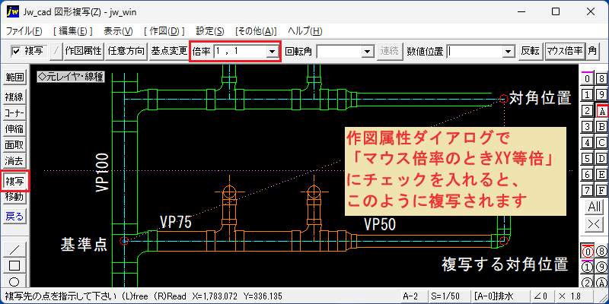The height and width of the screenshot is (304, 609).
Task: Open the ファイル(F) menu
Action: tap(24, 31)
